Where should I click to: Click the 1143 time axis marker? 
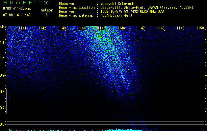pyautogui.click(x=62, y=28)
